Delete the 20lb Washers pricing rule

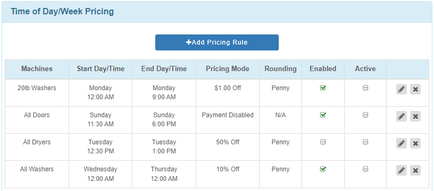tap(415, 89)
